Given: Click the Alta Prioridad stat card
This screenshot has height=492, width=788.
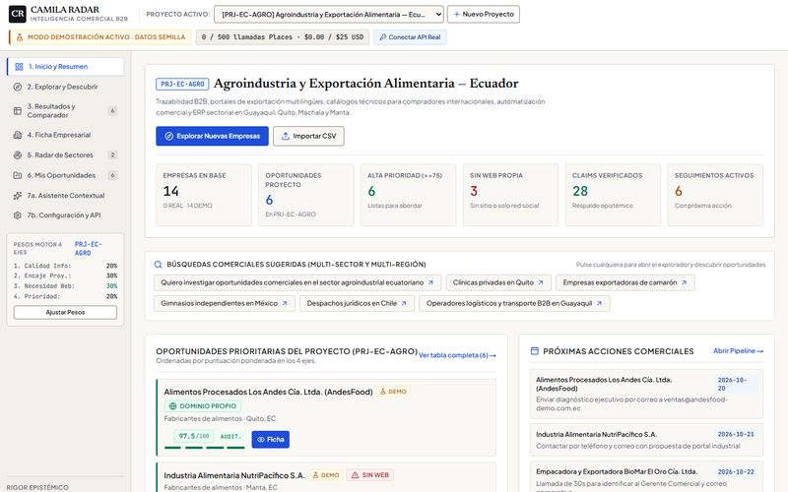Looking at the screenshot, I should pyautogui.click(x=408, y=195).
